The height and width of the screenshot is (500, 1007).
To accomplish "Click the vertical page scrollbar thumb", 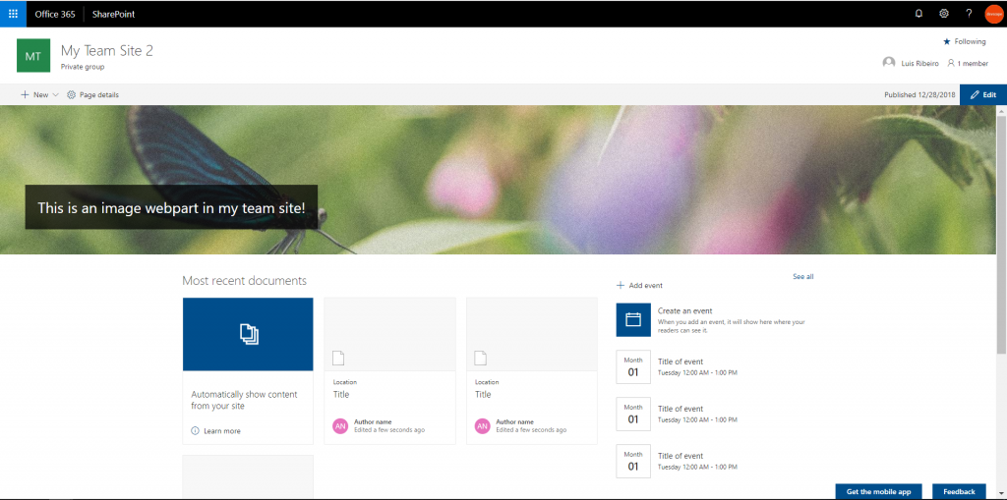I will click(x=1001, y=234).
